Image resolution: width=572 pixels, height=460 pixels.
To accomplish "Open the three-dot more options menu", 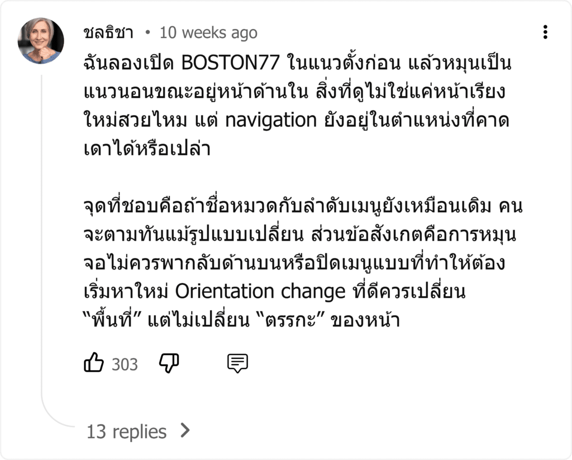I will tap(545, 32).
